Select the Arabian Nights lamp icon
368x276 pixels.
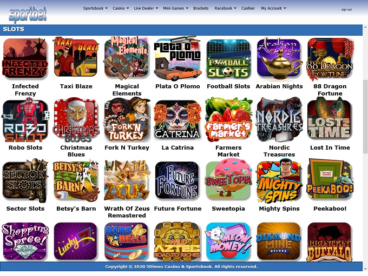pyautogui.click(x=279, y=58)
